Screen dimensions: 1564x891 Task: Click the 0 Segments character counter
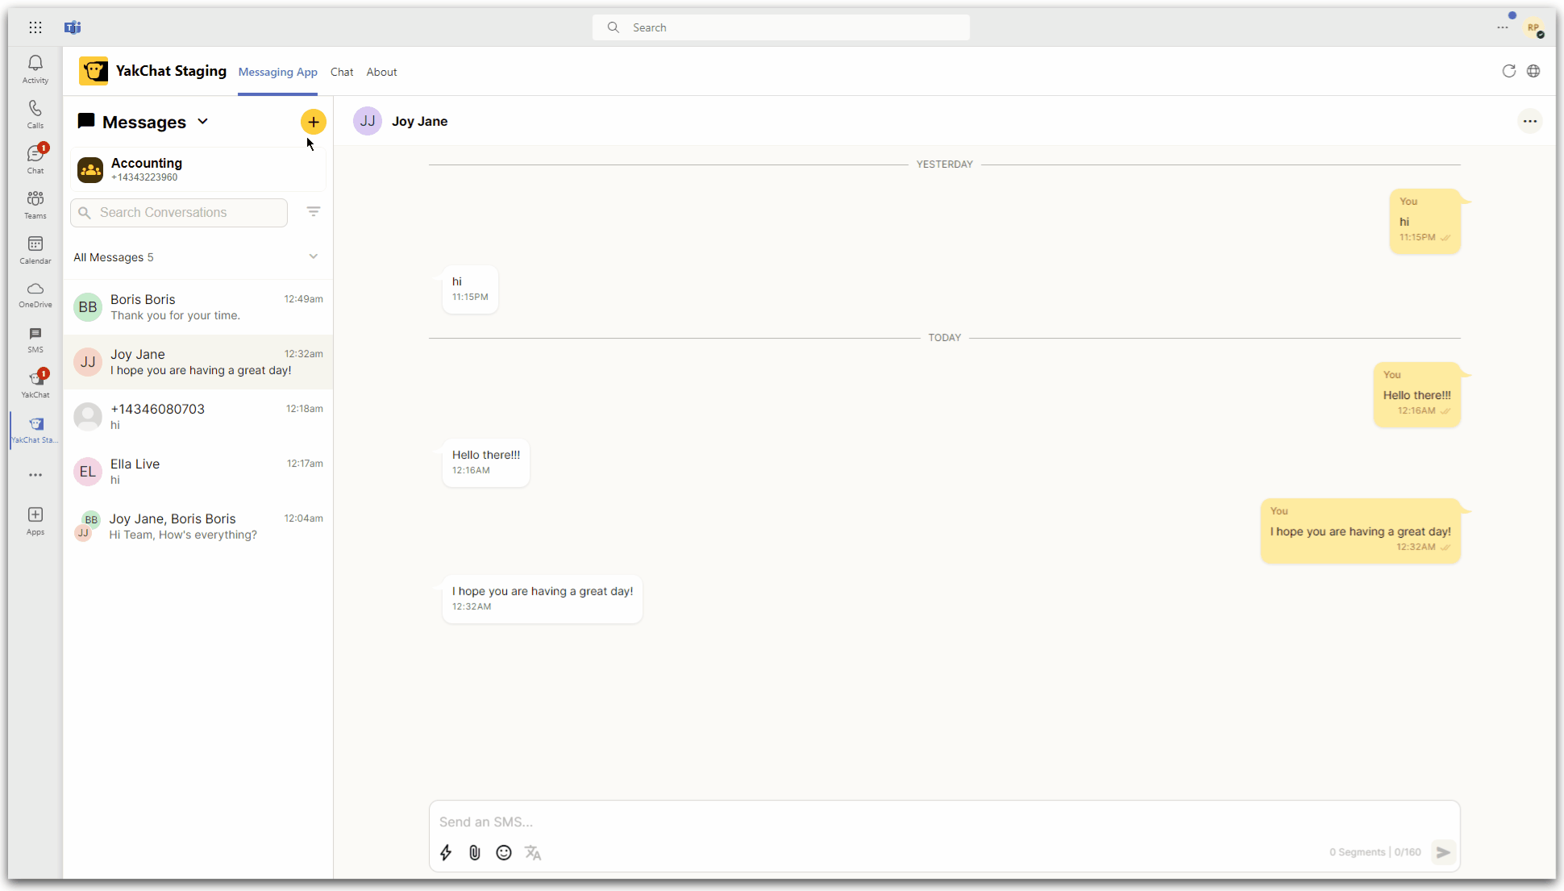tap(1375, 852)
